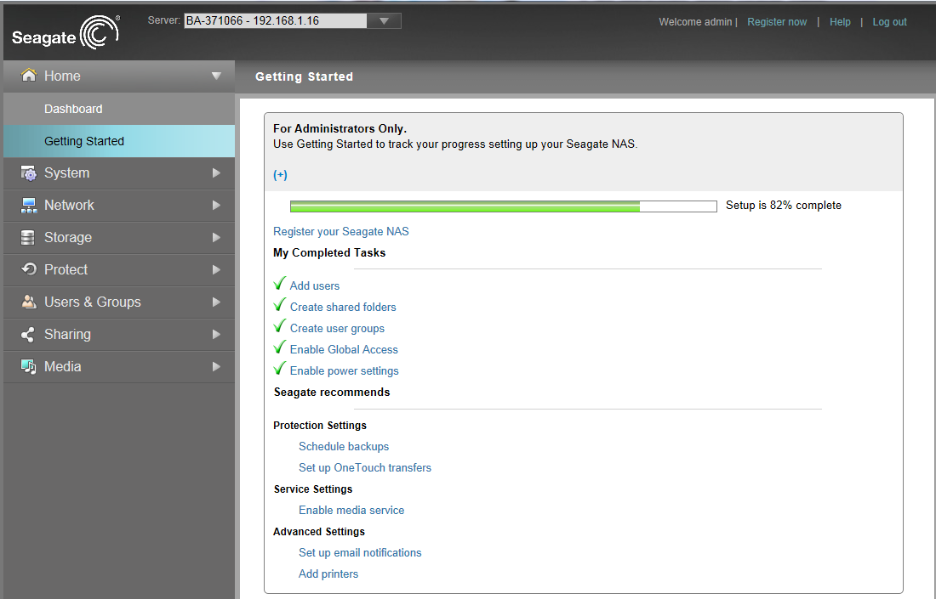The image size is (936, 599).
Task: Click the Register now link
Action: click(777, 22)
